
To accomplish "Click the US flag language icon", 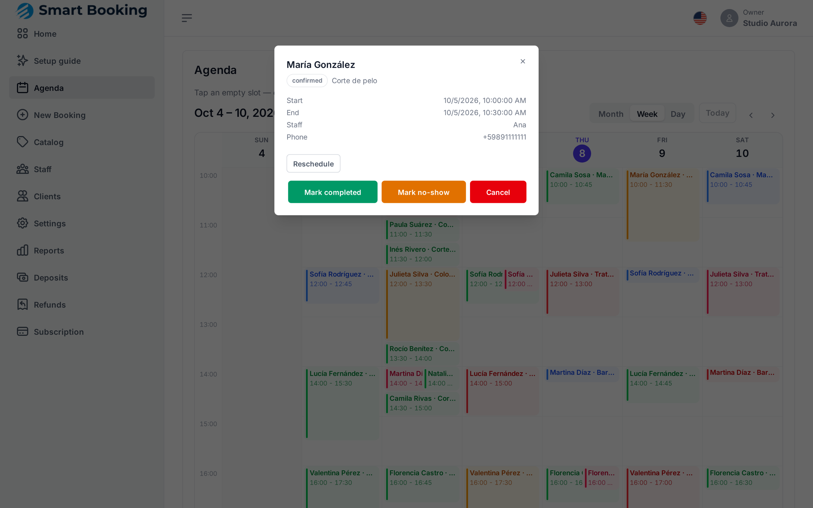I will tap(700, 18).
